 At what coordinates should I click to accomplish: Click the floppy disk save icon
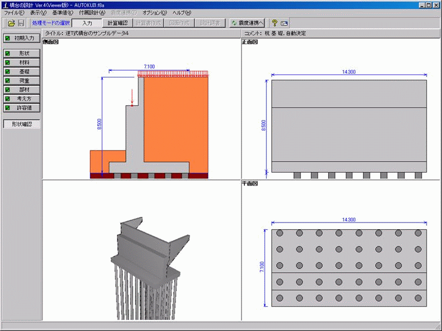tap(21, 23)
